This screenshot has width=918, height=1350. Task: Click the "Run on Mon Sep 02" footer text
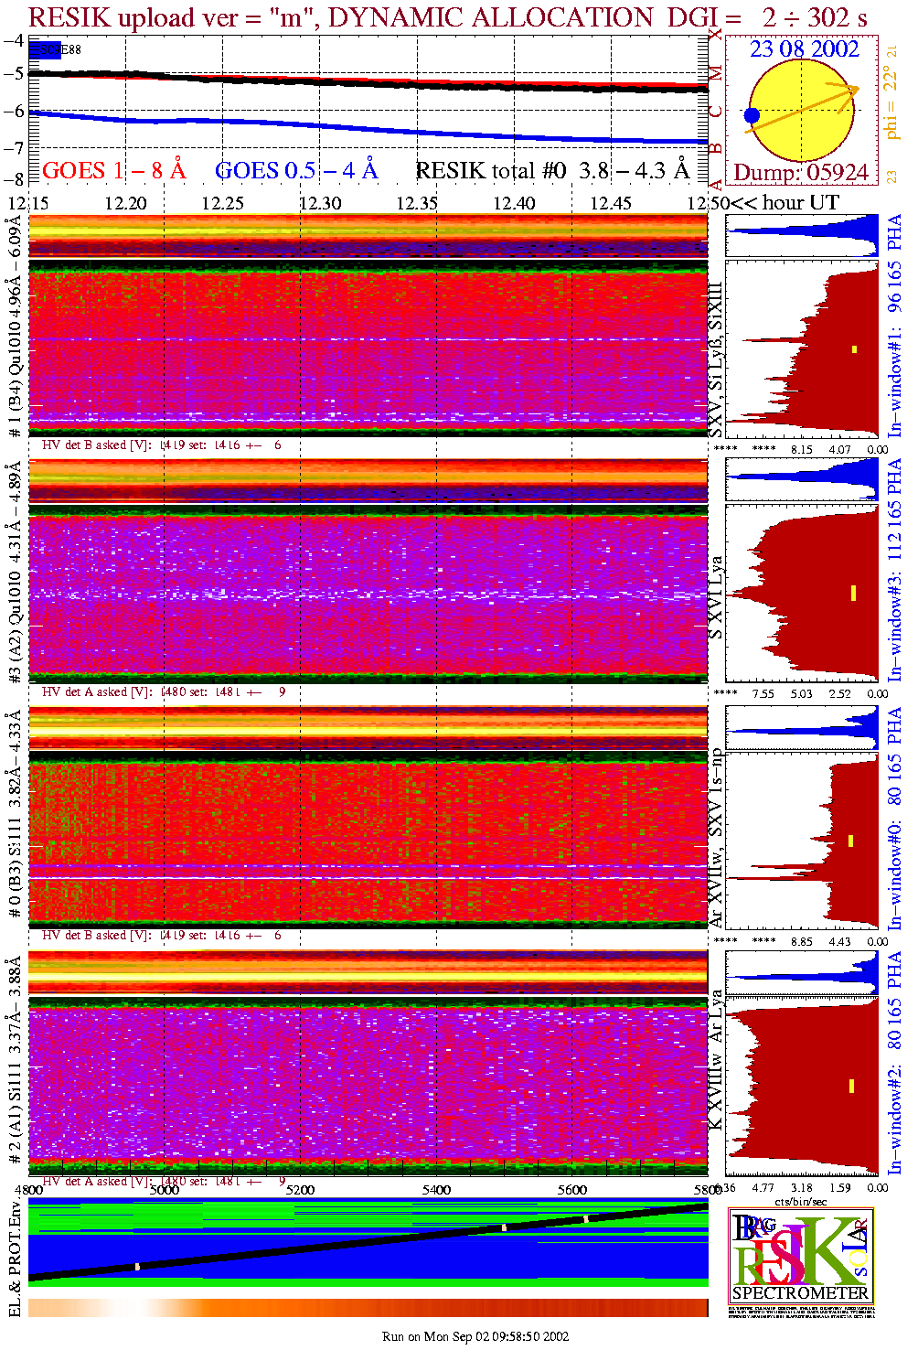pyautogui.click(x=475, y=1336)
